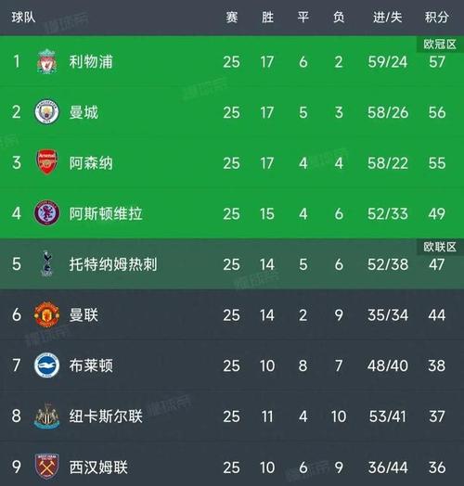
Task: Click the Aston Villa club crest
Action: [46, 213]
